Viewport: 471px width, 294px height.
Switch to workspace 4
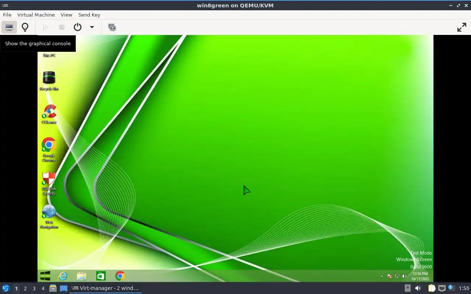[x=43, y=288]
